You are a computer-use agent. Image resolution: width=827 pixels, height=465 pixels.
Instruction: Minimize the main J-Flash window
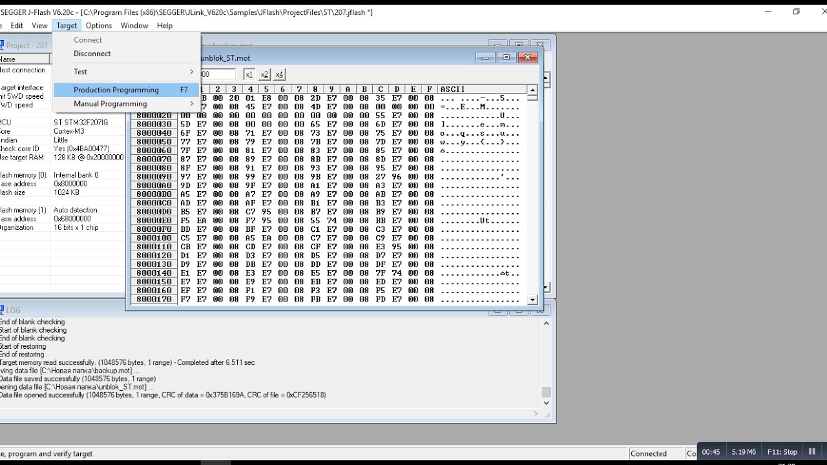(x=768, y=12)
